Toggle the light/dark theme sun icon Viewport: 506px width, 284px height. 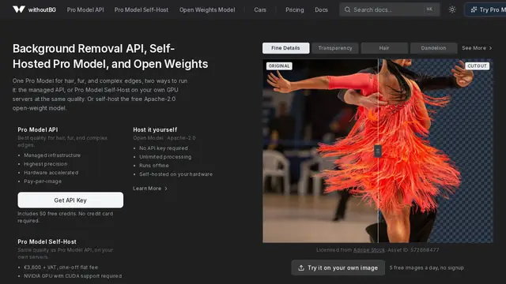point(452,9)
